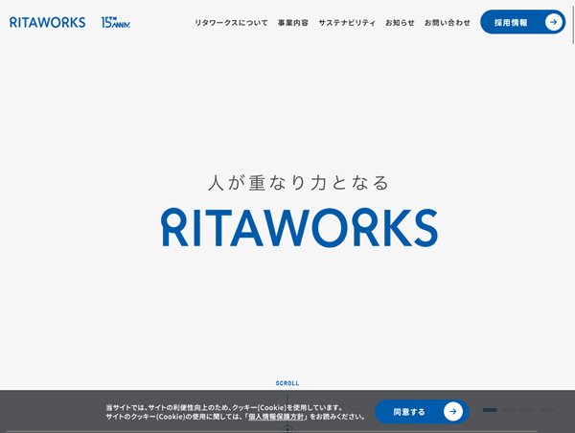Image resolution: width=575 pixels, height=433 pixels.
Task: Open リタワークスについて menu item
Action: tap(231, 23)
